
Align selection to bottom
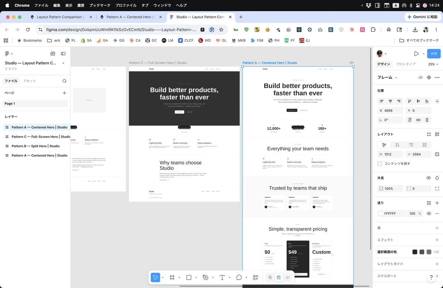[427, 101]
